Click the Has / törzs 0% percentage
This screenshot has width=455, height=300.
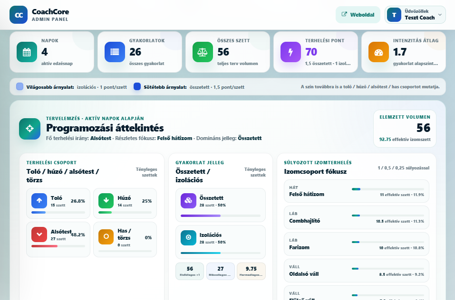(x=148, y=238)
